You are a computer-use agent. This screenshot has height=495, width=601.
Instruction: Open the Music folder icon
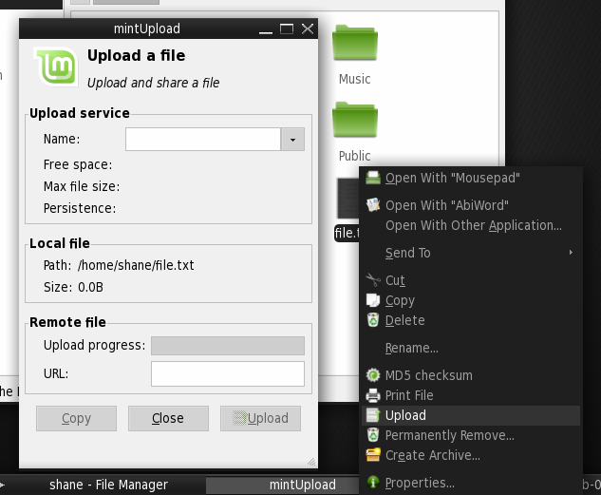[354, 44]
